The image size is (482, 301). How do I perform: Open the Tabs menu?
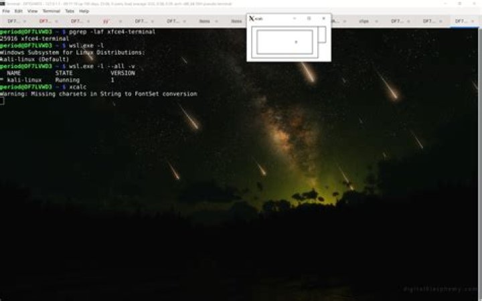point(70,11)
